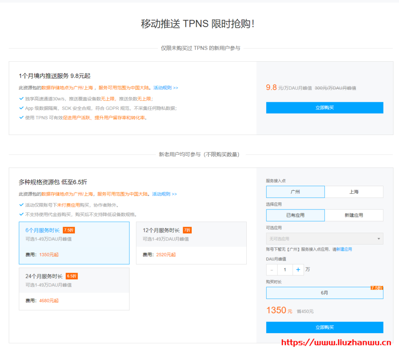
Task: Click the checkmark beside 不支持使用代金券购买
Action: (21, 214)
